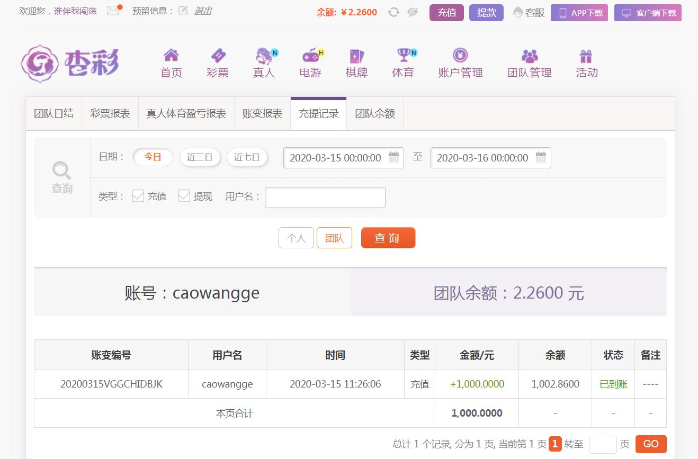
Task: Switch to 充提记录 tab
Action: [x=319, y=113]
